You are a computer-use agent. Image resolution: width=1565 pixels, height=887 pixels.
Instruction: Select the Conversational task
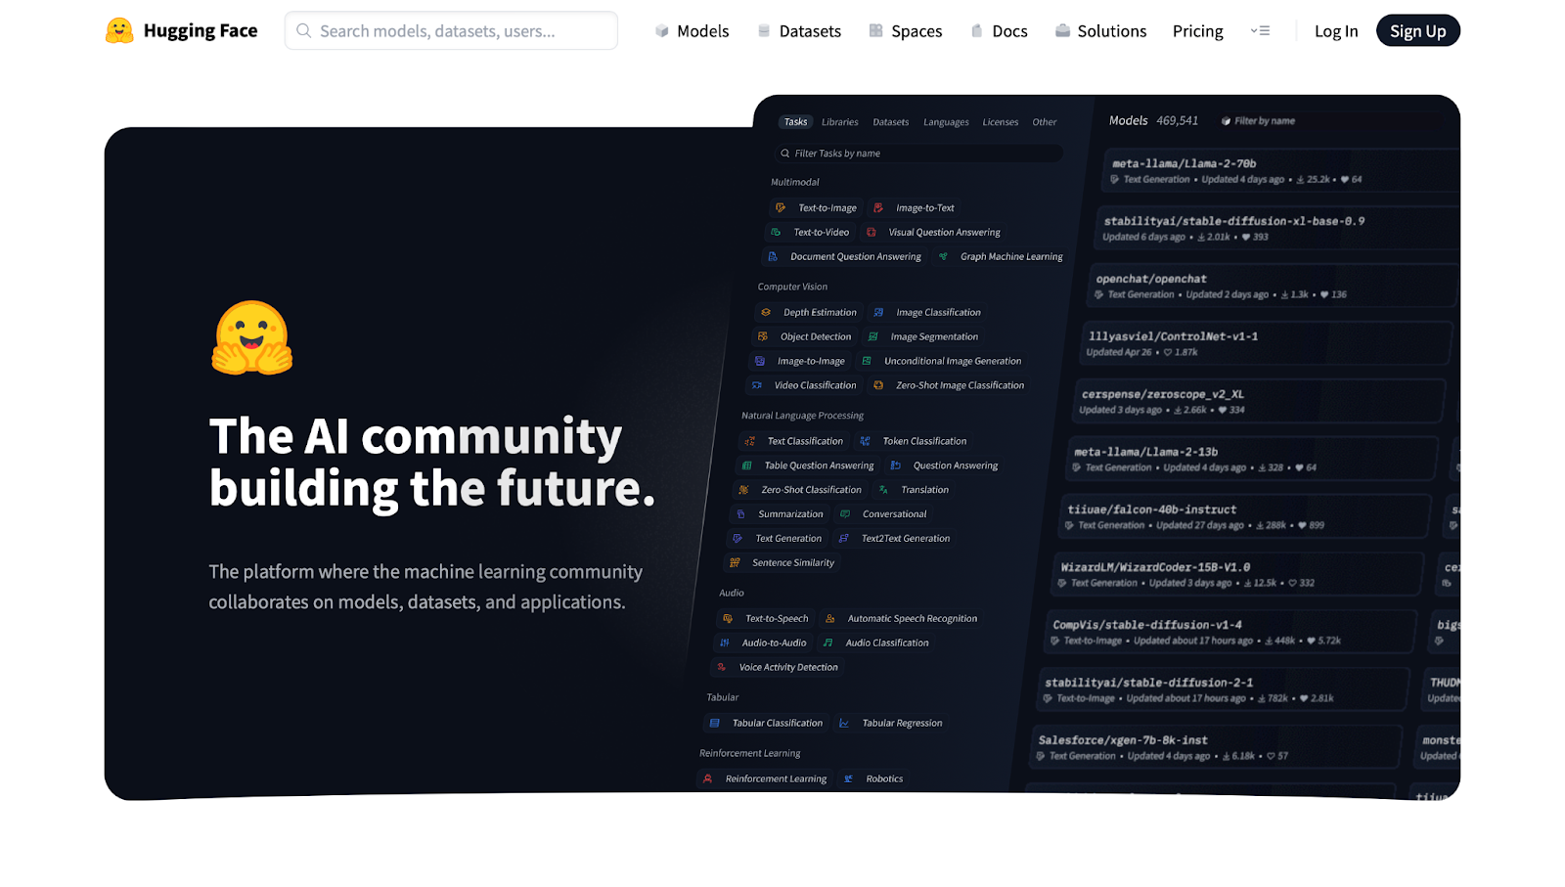pos(883,513)
